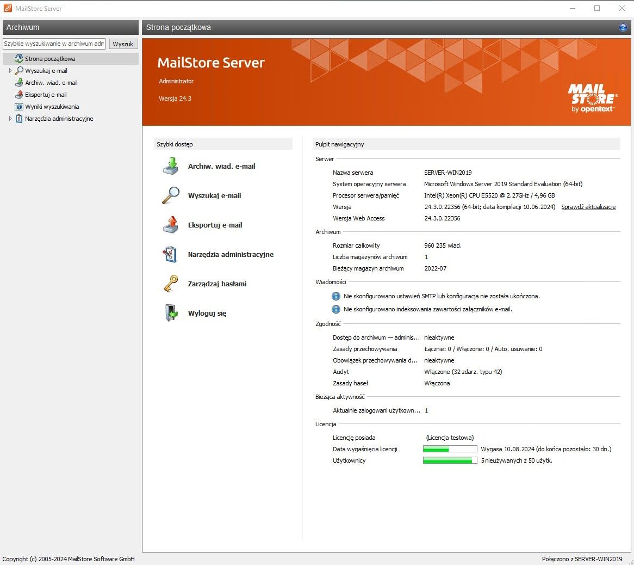Image resolution: width=634 pixels, height=565 pixels.
Task: Click the golden key password icon
Action: pyautogui.click(x=171, y=283)
